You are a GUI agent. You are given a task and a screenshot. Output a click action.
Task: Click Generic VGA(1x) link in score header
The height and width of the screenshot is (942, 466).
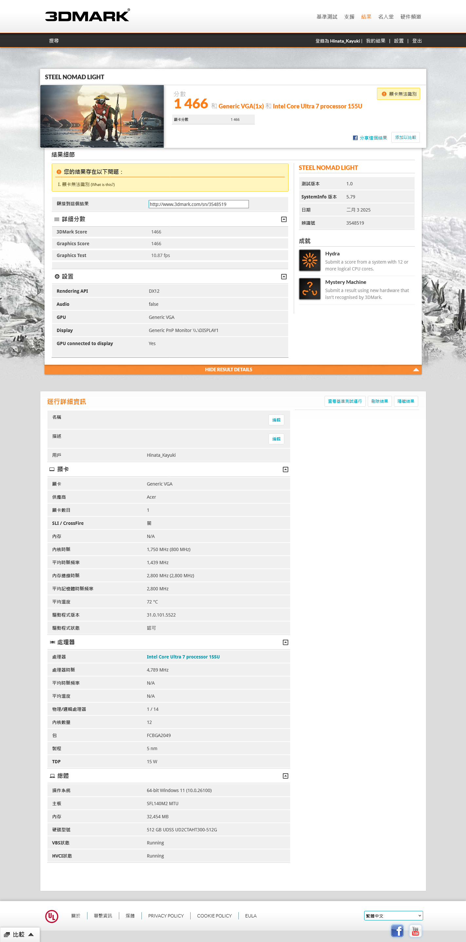pyautogui.click(x=241, y=106)
